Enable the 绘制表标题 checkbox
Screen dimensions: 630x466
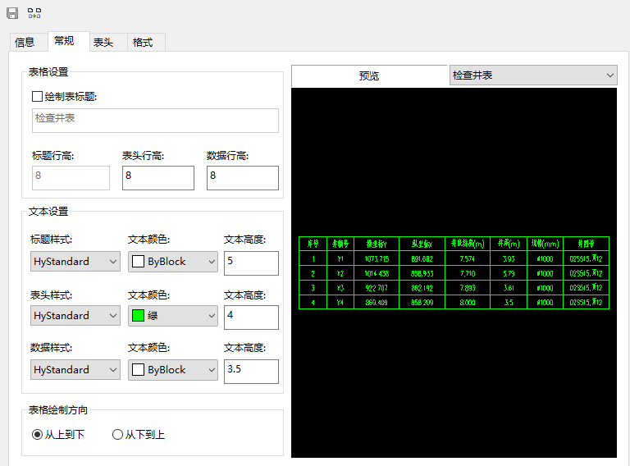pos(38,97)
